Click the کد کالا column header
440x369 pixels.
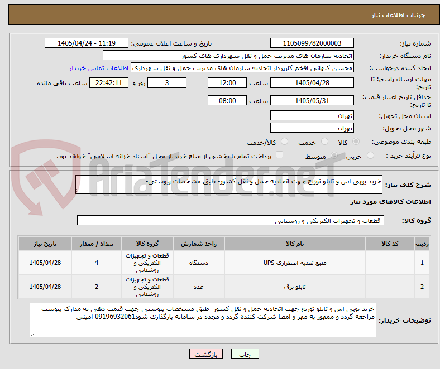pyautogui.click(x=390, y=244)
